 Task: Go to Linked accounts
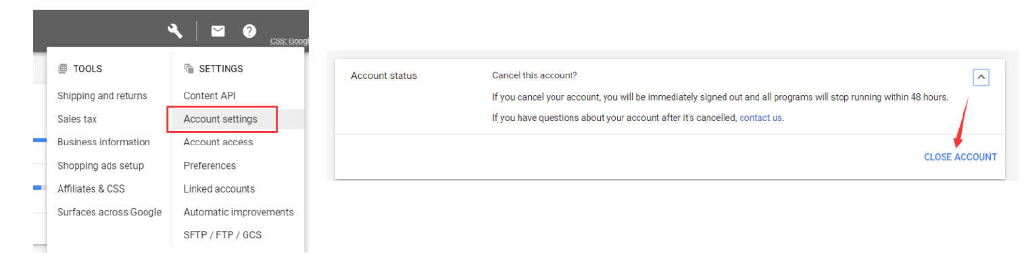pyautogui.click(x=219, y=188)
